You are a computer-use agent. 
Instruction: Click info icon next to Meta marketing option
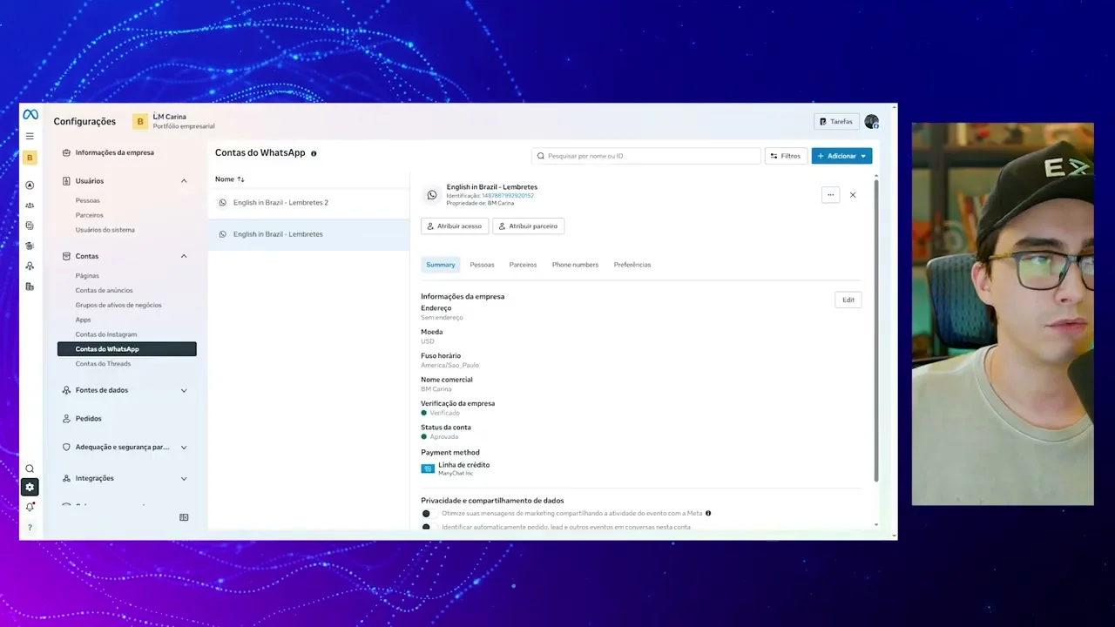(708, 513)
